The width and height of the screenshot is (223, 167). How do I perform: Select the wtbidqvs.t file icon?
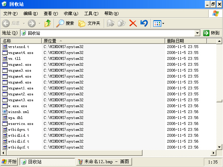(x=5, y=129)
